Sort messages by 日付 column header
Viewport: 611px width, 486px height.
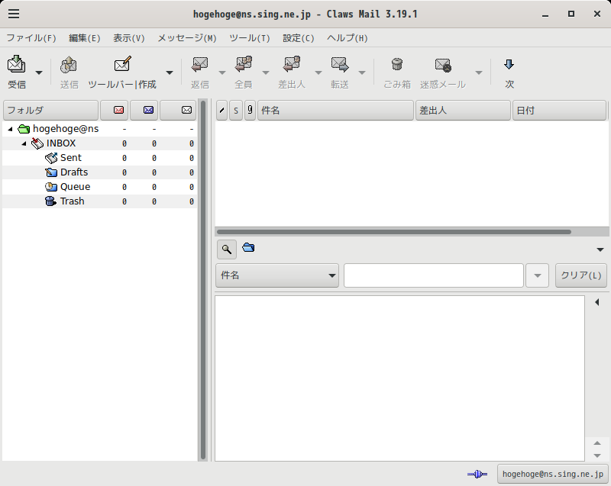point(559,110)
